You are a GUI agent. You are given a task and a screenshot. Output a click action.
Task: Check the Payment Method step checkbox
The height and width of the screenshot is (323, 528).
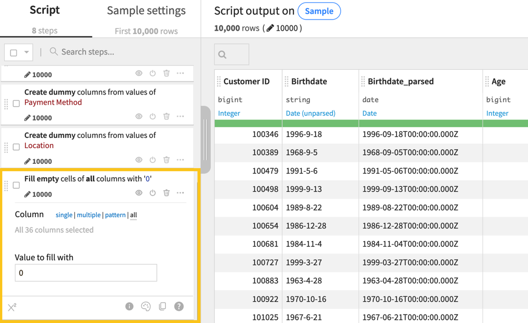[x=16, y=104]
